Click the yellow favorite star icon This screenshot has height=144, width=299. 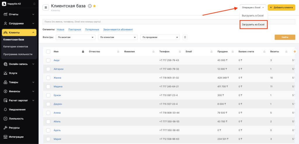[94, 6]
